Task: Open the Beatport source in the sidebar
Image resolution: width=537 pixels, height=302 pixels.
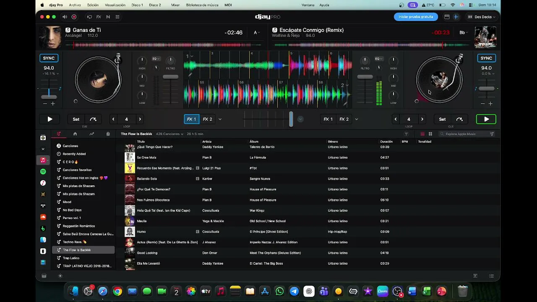Action: coord(43,228)
